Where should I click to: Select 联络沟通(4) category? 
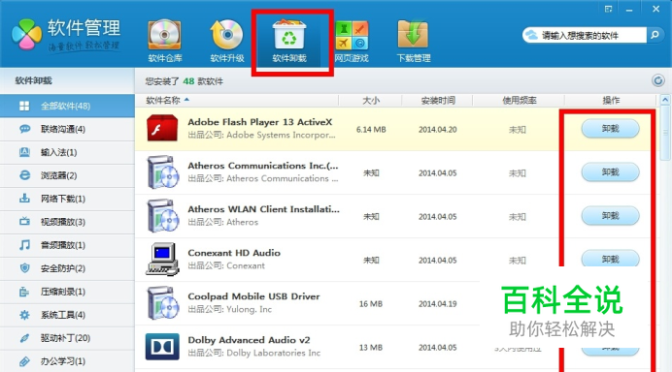tap(67, 129)
